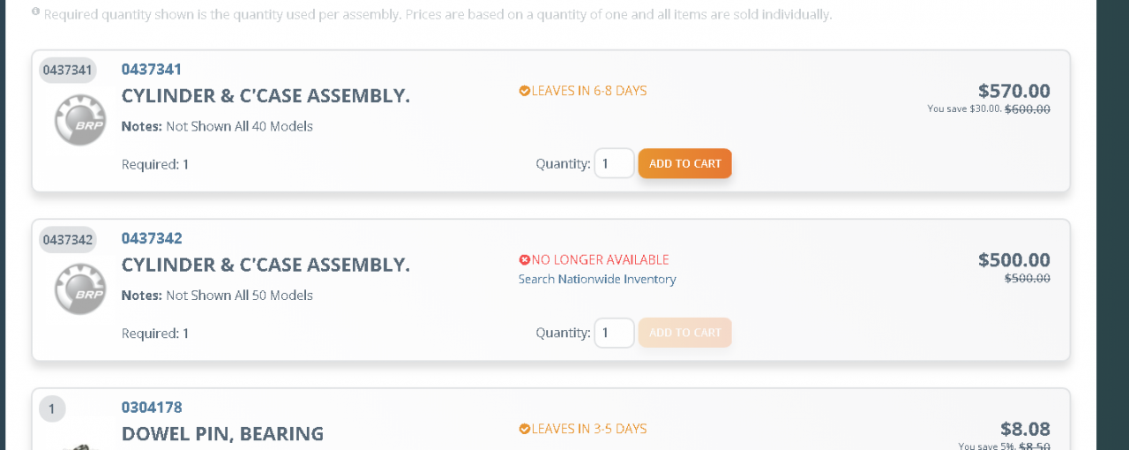Click the $570.00 price
1129x450 pixels.
[x=1013, y=91]
